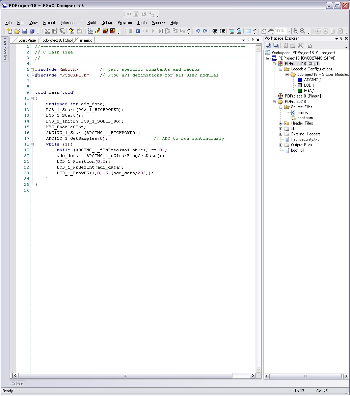
Task: Click the editor horizontal scrollbar thumb
Action: click(126, 376)
